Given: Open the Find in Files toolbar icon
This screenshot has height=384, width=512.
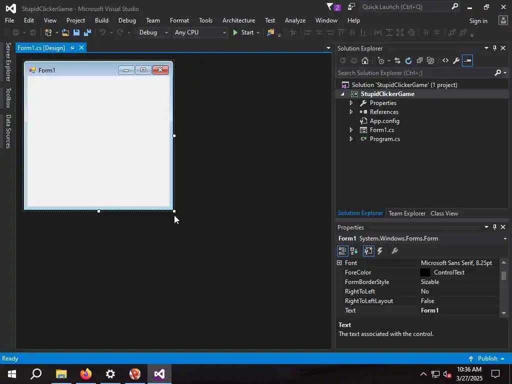Looking at the screenshot, I should [x=270, y=32].
